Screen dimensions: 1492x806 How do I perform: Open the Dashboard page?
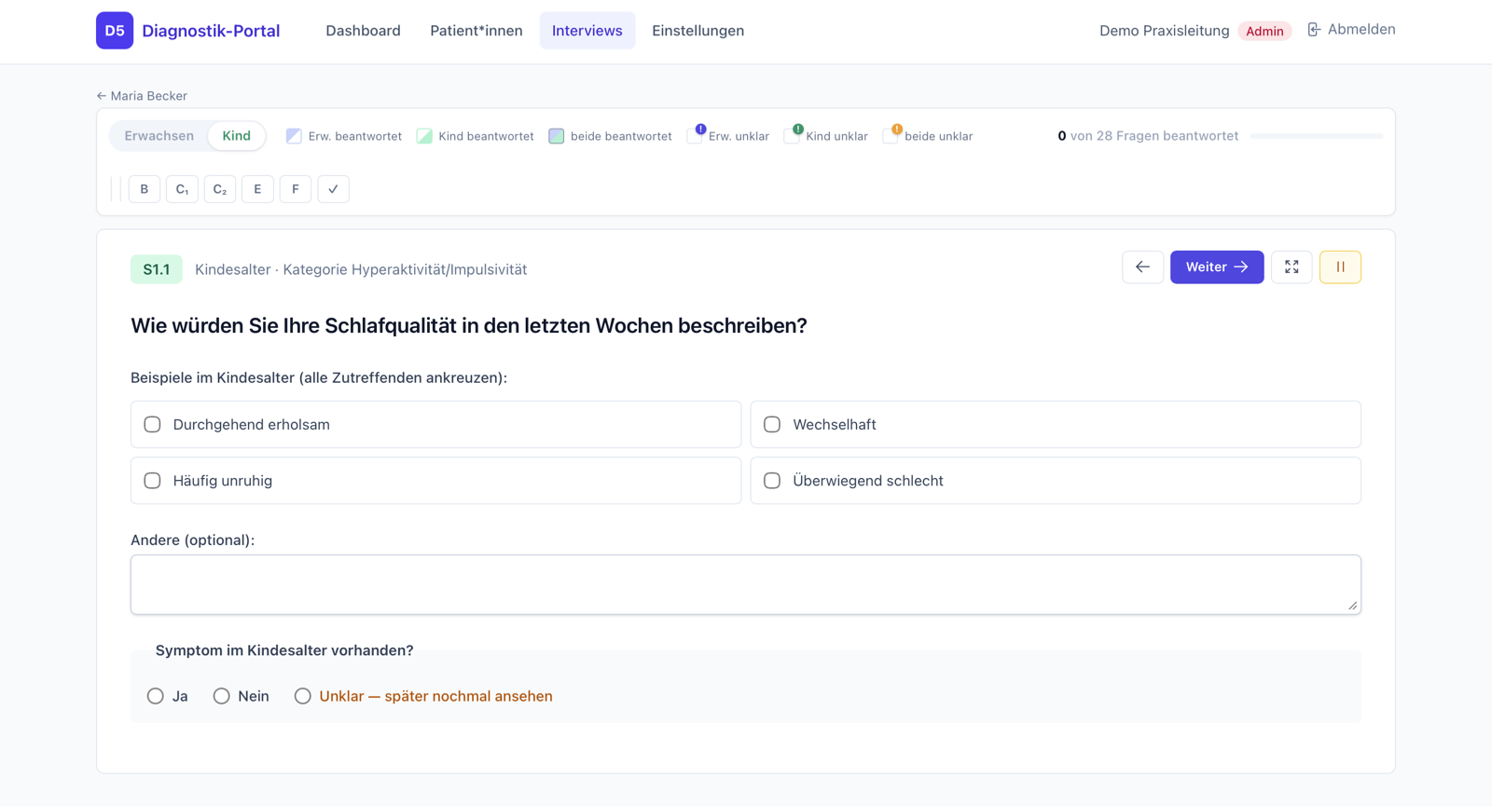click(x=363, y=31)
